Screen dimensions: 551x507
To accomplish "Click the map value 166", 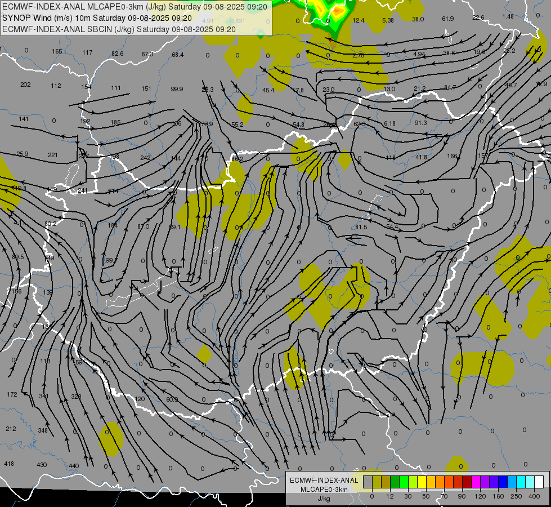I will [x=453, y=156].
